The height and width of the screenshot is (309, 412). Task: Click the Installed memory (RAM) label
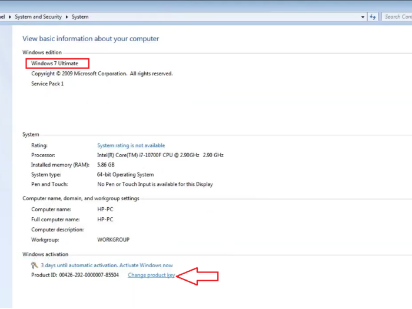(60, 165)
